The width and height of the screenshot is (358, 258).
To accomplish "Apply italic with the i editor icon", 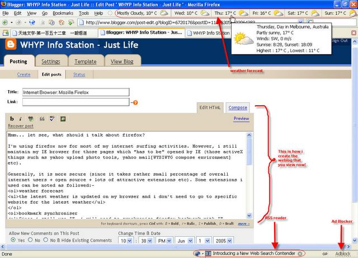I will (21, 119).
